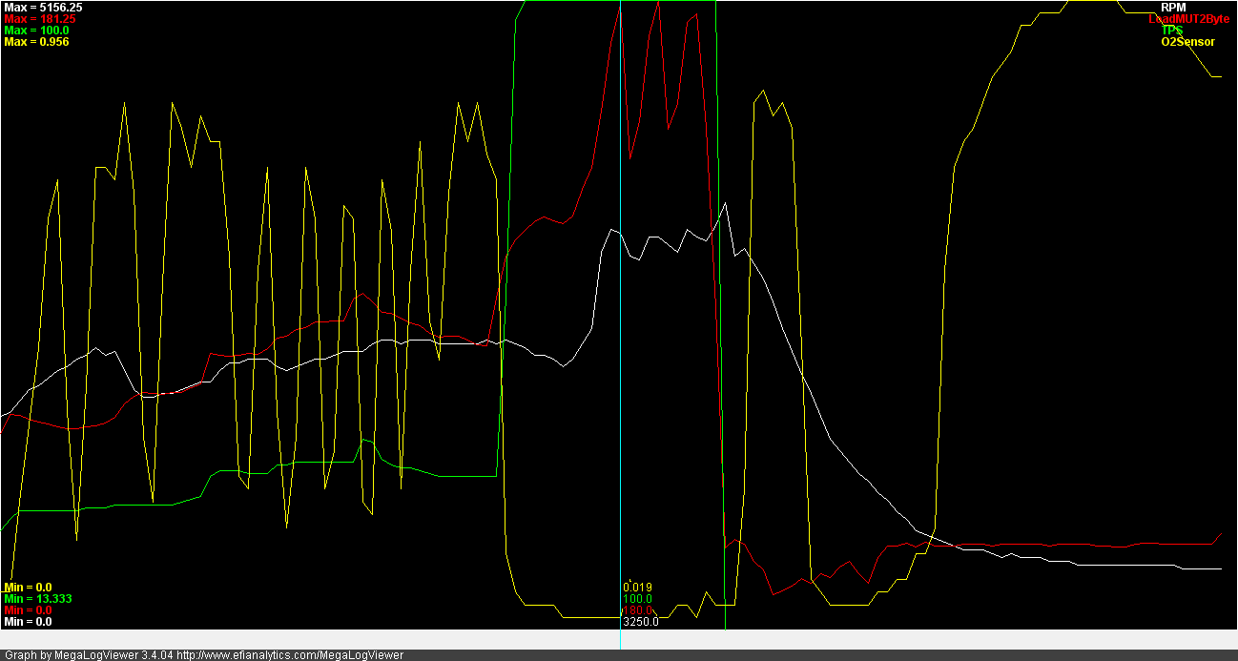The height and width of the screenshot is (661, 1238).
Task: Click the yellow 0.019 cursor readout
Action: point(638,588)
